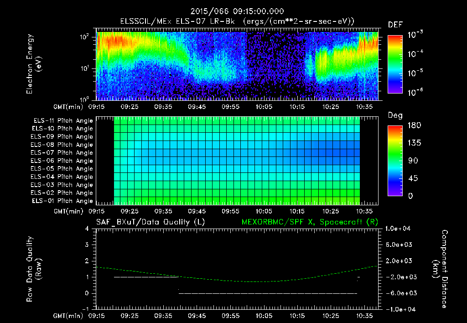
Task: Select the Deg color bar heading
Action: coord(395,115)
